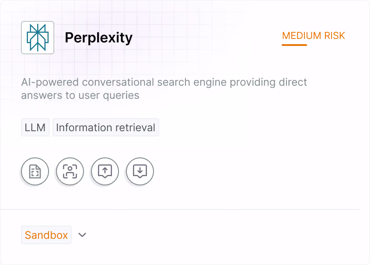Open the Sandbox policy badge
The width and height of the screenshot is (370, 265).
[x=46, y=235]
